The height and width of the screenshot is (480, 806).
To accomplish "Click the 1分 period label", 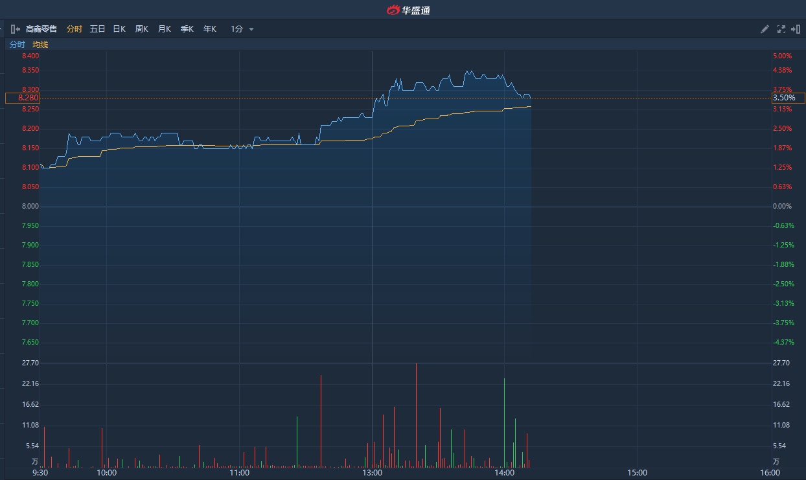I will click(236, 29).
